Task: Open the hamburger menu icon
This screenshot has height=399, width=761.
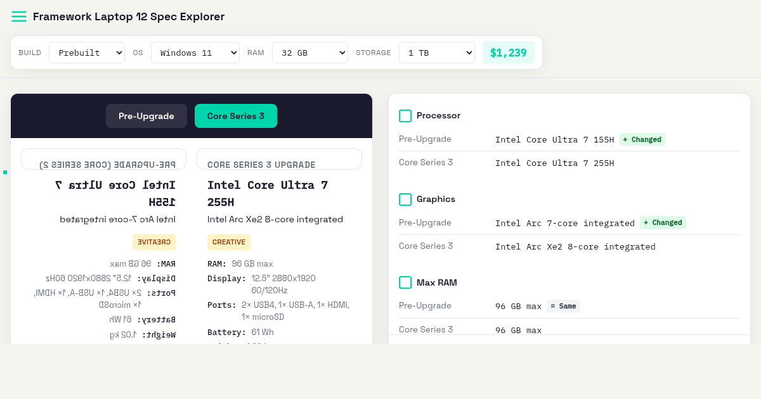Action: 19,16
